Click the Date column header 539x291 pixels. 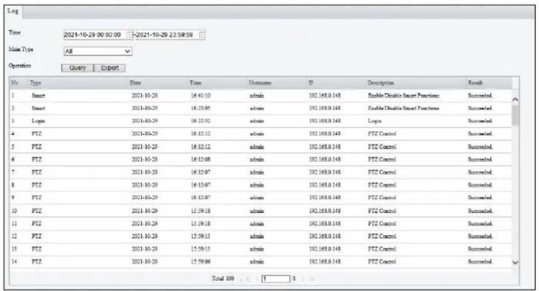(x=135, y=83)
